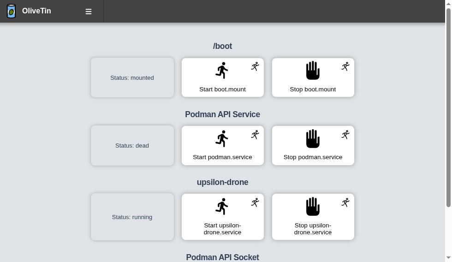The height and width of the screenshot is (262, 452).
Task: Click the Stop boot.mount label
Action: pyautogui.click(x=313, y=89)
